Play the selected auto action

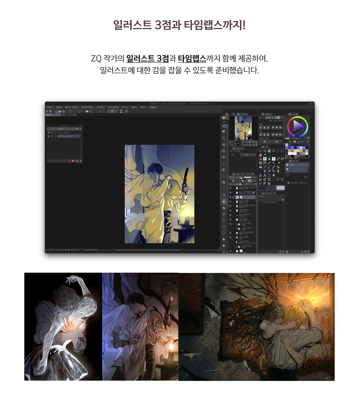[x=73, y=161]
